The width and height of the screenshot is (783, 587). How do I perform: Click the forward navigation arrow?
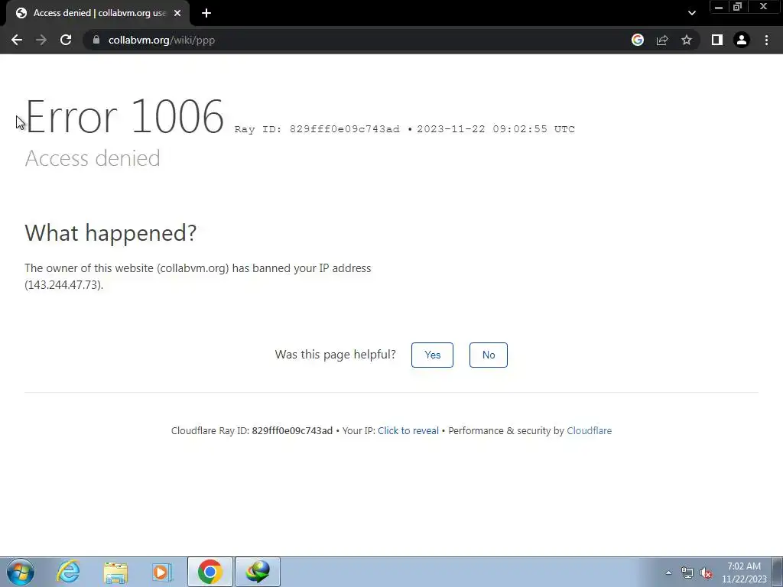coord(41,40)
